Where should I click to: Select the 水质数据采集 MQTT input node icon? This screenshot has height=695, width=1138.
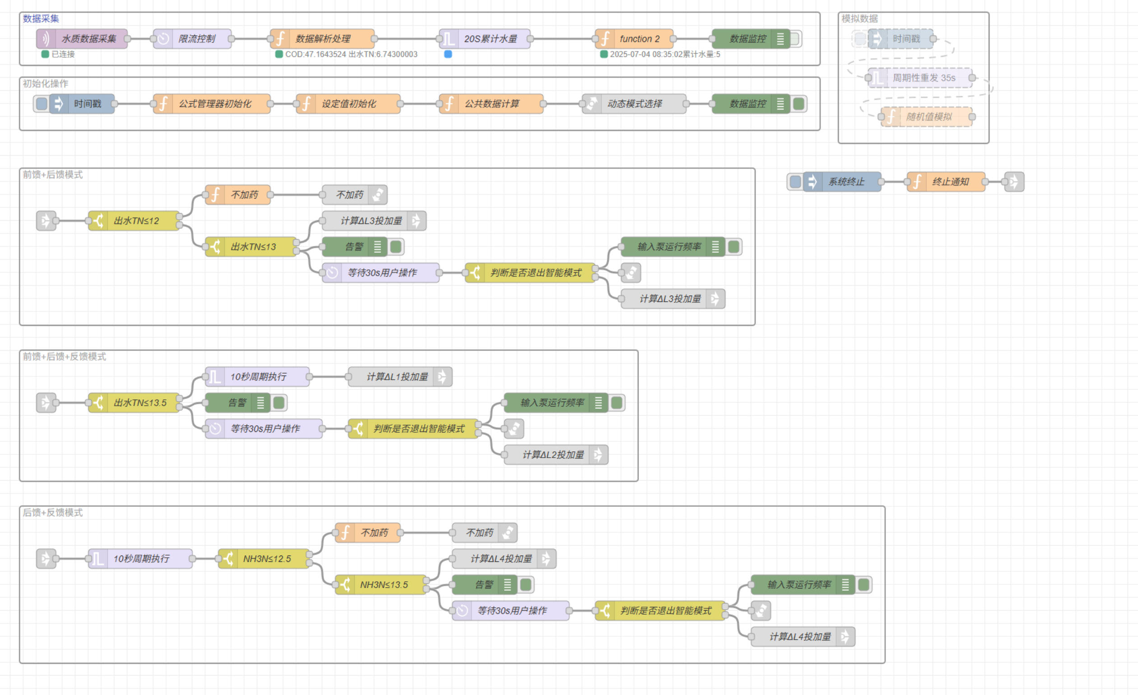[x=46, y=39]
